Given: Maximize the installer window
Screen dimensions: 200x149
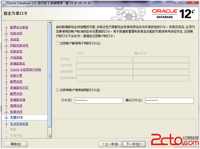Looking at the screenshot, I should click(184, 2).
